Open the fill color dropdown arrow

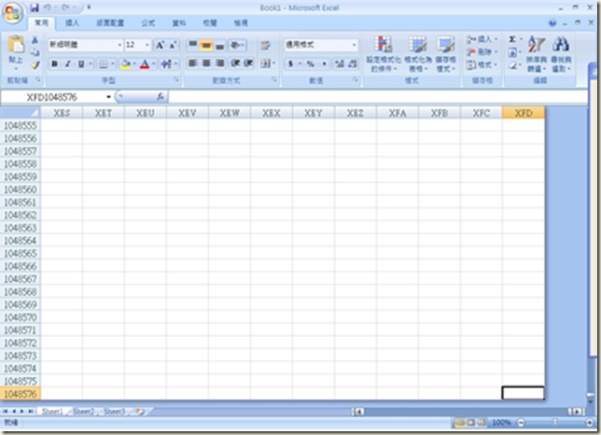point(134,64)
